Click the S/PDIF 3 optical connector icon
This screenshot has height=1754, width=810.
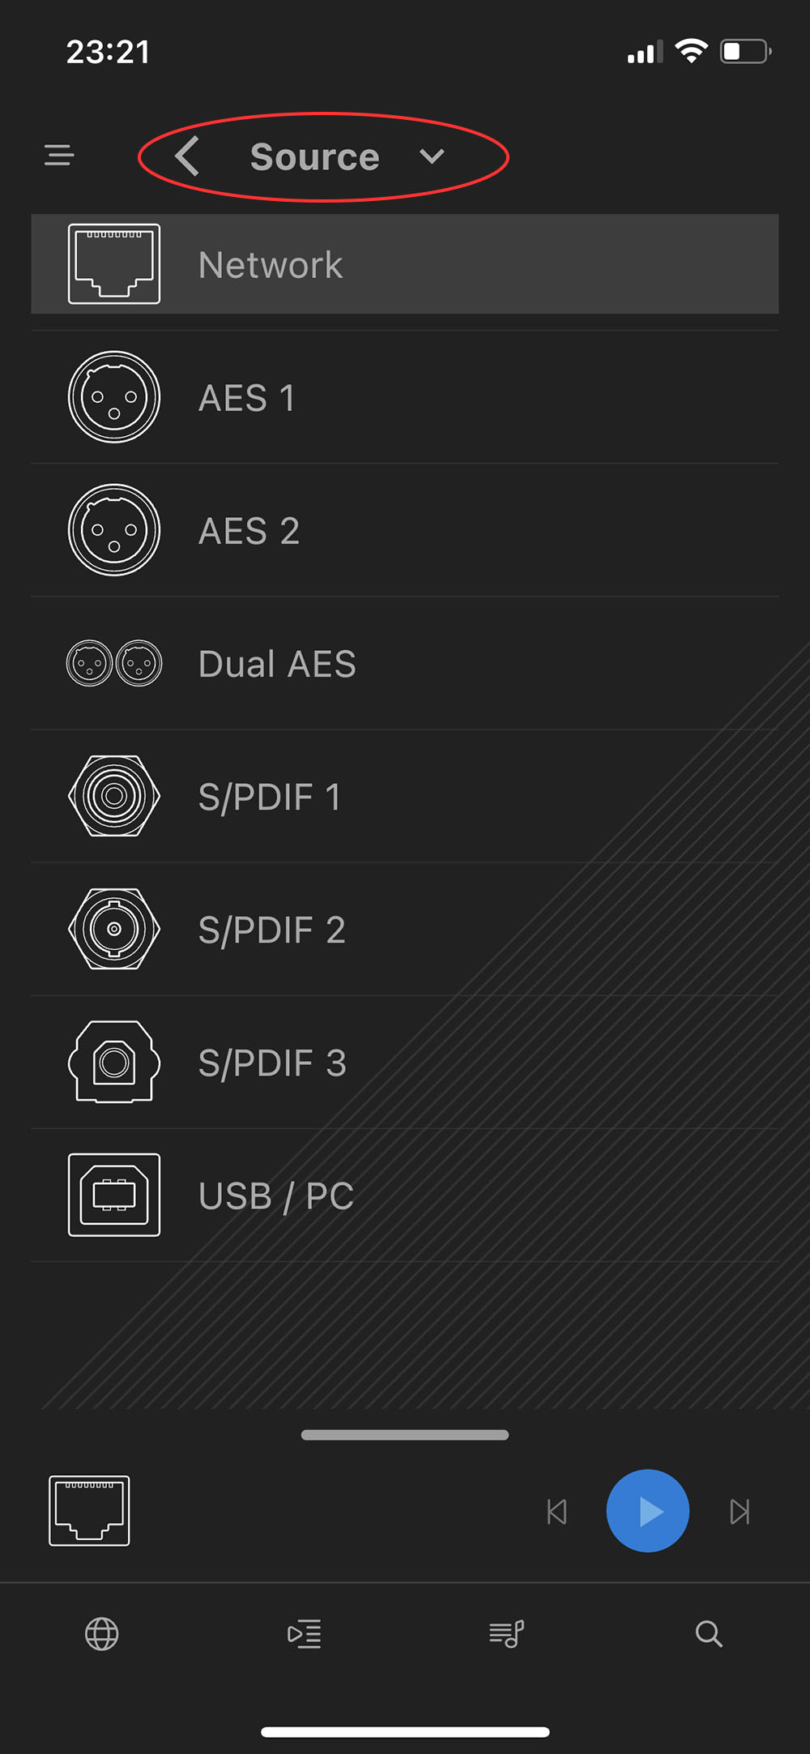point(114,1062)
